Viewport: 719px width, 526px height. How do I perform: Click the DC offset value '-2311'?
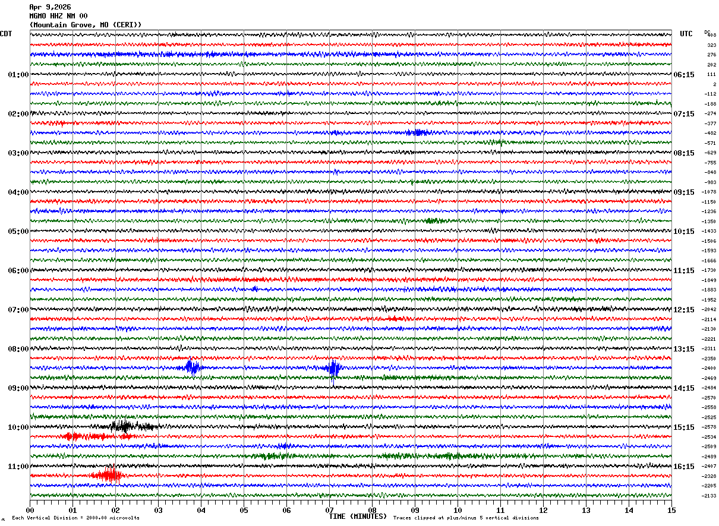[x=709, y=349]
